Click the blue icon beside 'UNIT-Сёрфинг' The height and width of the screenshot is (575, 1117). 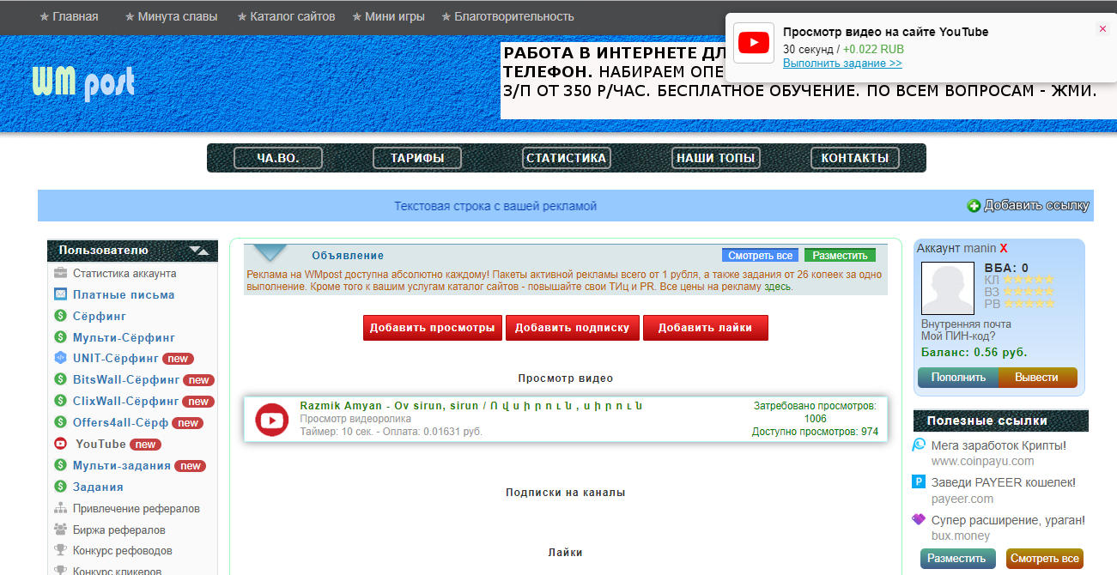pos(61,359)
